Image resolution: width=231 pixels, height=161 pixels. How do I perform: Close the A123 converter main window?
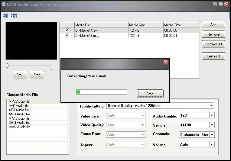(x=226, y=5)
